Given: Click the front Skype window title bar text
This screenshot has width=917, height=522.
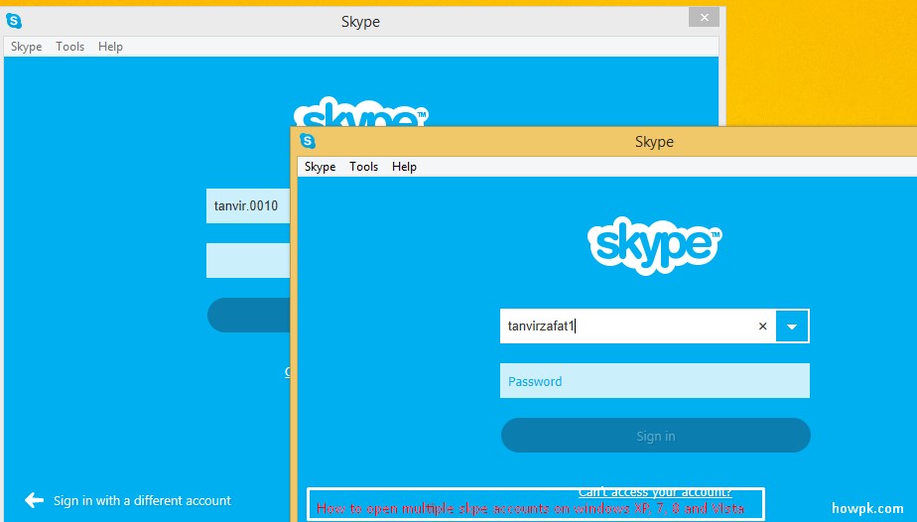Looking at the screenshot, I should pyautogui.click(x=654, y=142).
